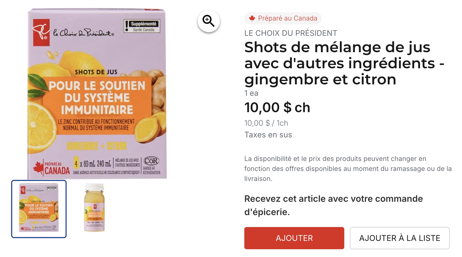Click the red AJOUTER button
The image size is (462, 257).
(x=294, y=238)
